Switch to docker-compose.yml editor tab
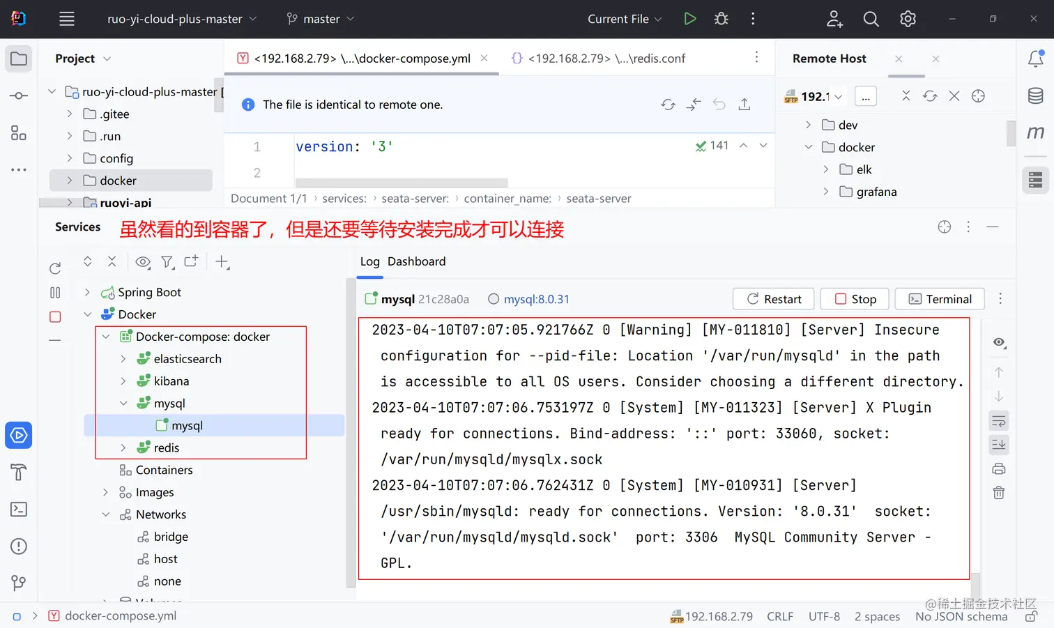The height and width of the screenshot is (628, 1054). [x=362, y=59]
